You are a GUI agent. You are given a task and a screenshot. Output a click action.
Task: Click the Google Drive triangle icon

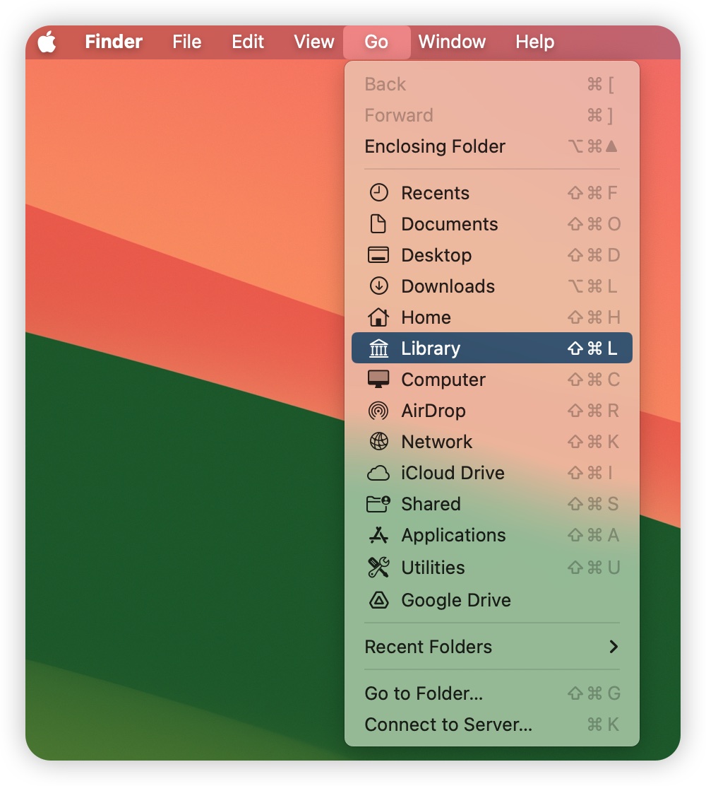click(x=378, y=600)
